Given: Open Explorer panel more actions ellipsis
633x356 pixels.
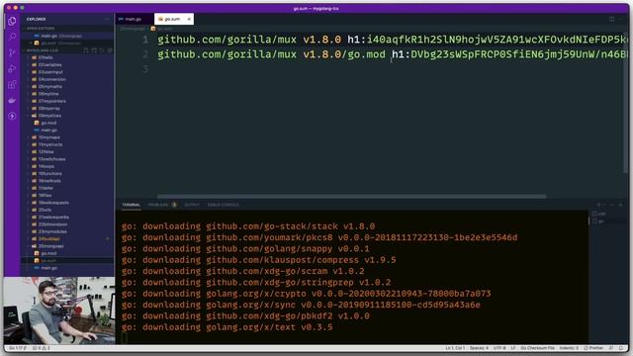Looking at the screenshot, I should [x=107, y=19].
